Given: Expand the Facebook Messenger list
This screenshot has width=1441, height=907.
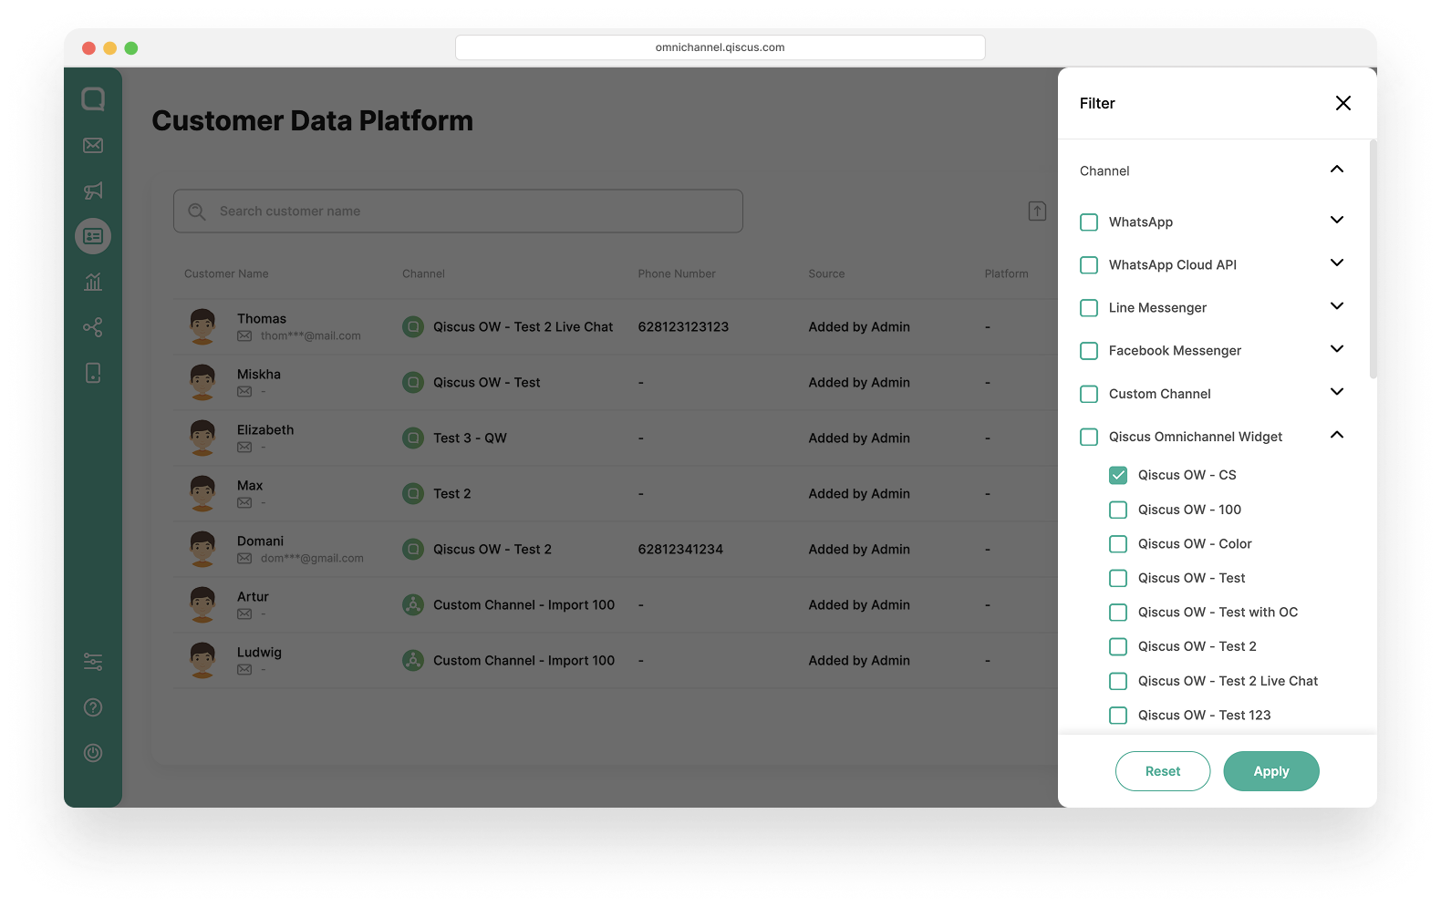Looking at the screenshot, I should click(1337, 348).
